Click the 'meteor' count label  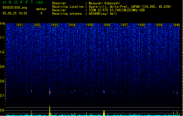[41, 9]
